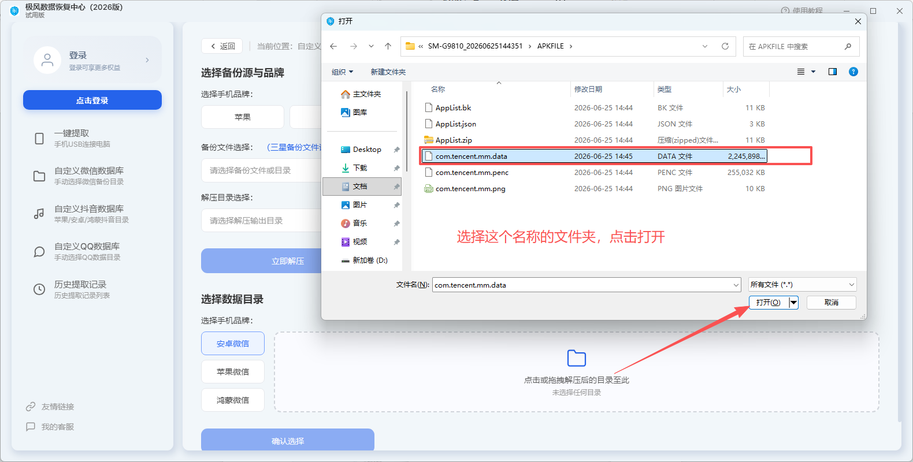Open 一键提取 in sidebar

click(x=92, y=139)
